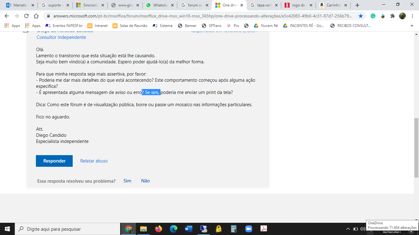
Task: Switch to the www.glob tab
Action: (125, 5)
